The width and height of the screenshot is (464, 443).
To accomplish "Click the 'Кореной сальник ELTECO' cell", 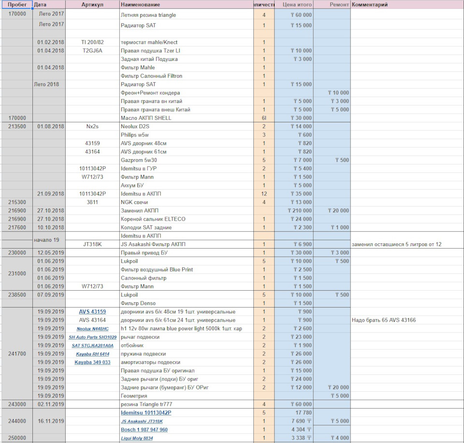I will pyautogui.click(x=187, y=219).
